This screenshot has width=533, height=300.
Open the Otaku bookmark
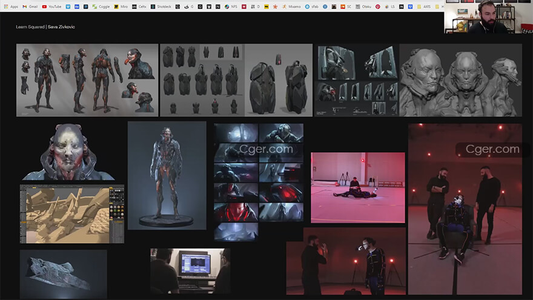pyautogui.click(x=363, y=7)
